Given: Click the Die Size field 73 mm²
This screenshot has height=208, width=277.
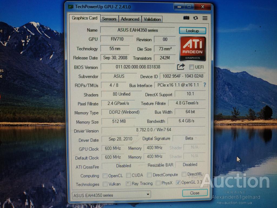Looking at the screenshot, I should tap(165, 49).
